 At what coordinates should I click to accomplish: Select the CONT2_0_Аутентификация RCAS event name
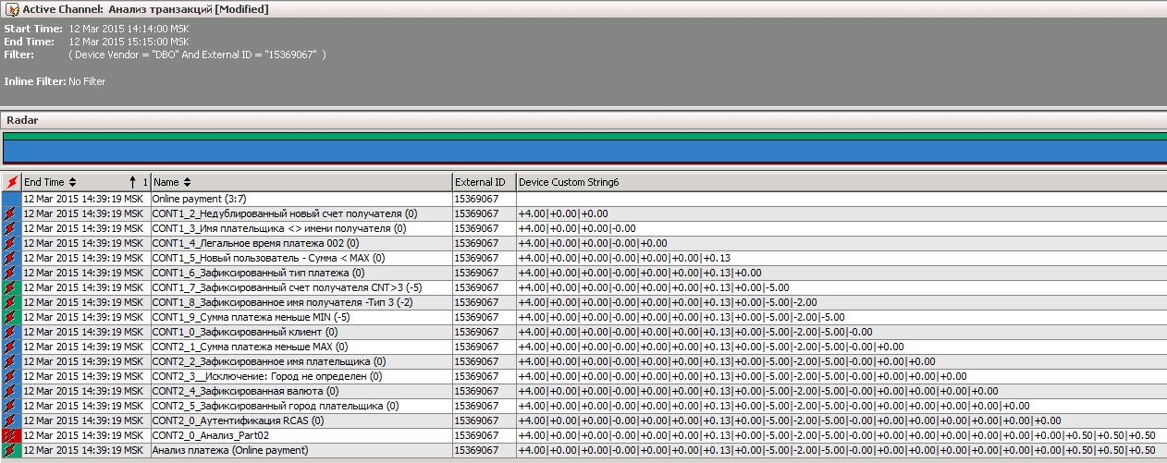coord(238,420)
